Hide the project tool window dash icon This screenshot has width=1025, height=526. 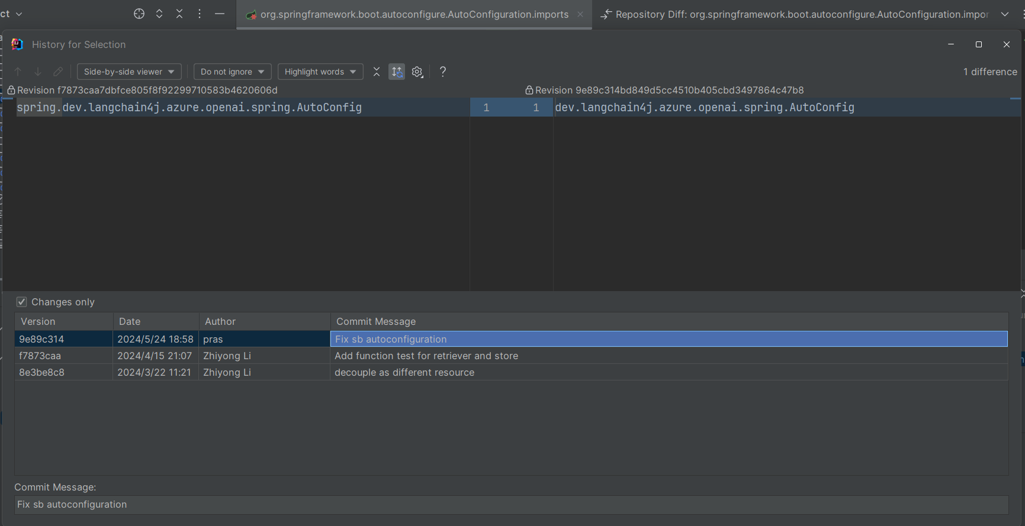[220, 14]
